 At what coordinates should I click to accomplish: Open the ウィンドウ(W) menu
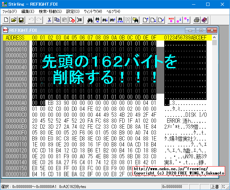tap(93, 12)
